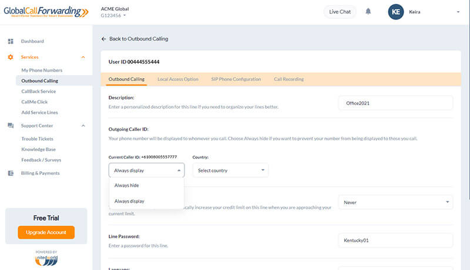The image size is (470, 270).
Task: Collapse the Support Center section chevron
Action: click(x=83, y=126)
